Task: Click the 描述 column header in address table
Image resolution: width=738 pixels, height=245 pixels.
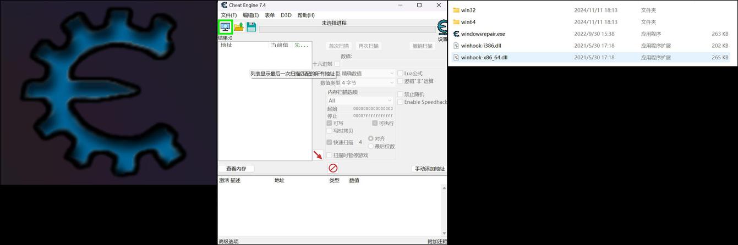Action: click(236, 180)
